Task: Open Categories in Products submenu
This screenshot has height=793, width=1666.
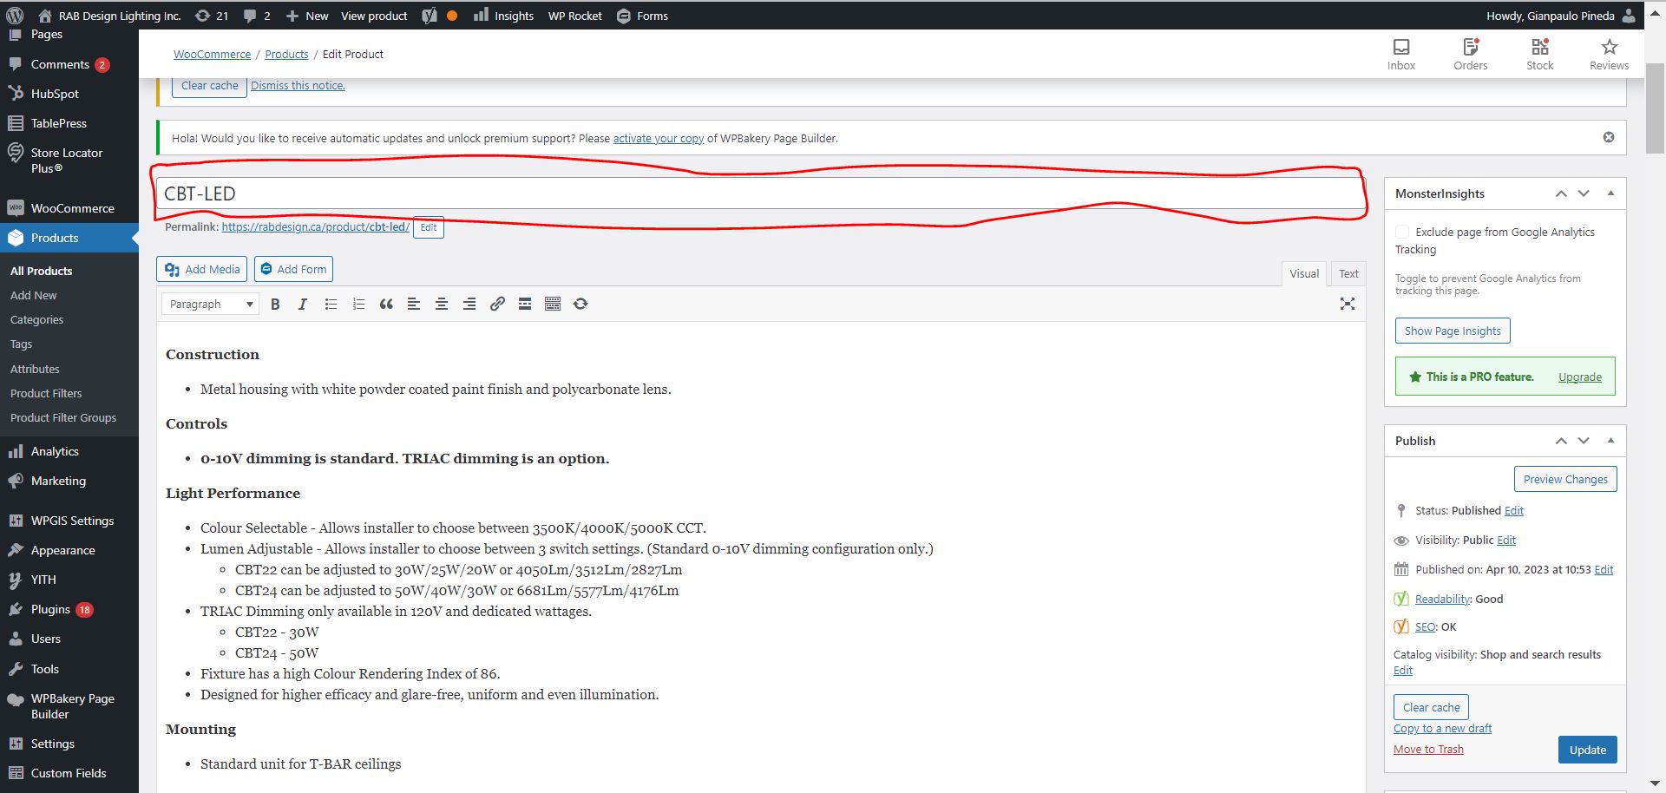Action: (36, 320)
